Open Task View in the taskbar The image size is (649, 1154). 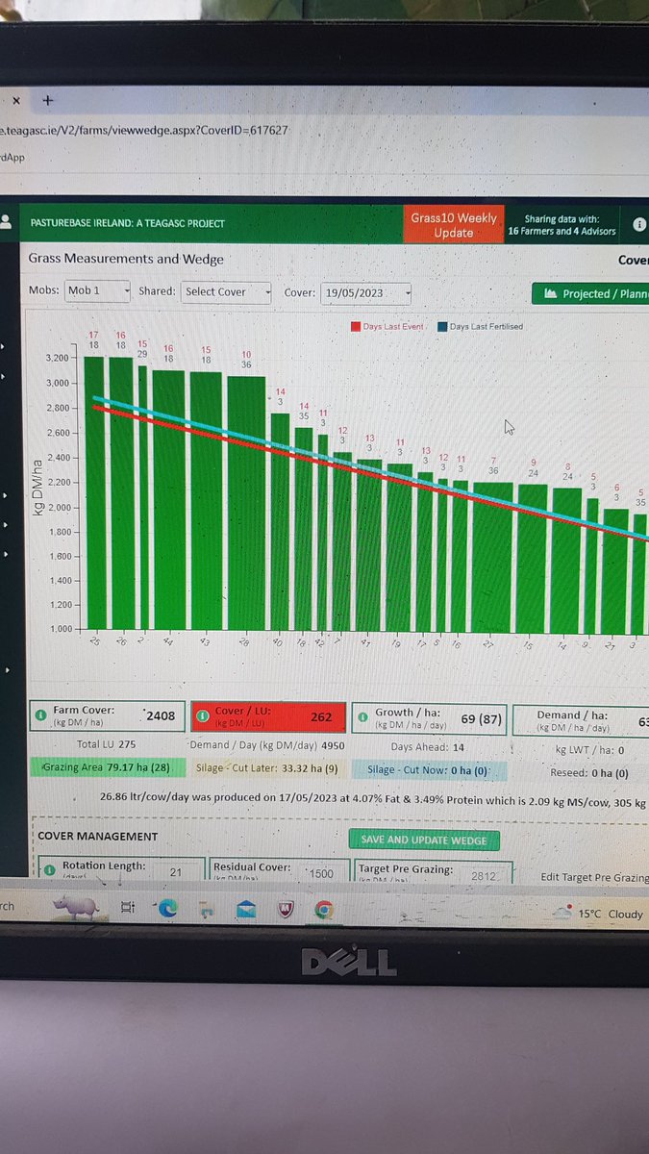pos(127,908)
